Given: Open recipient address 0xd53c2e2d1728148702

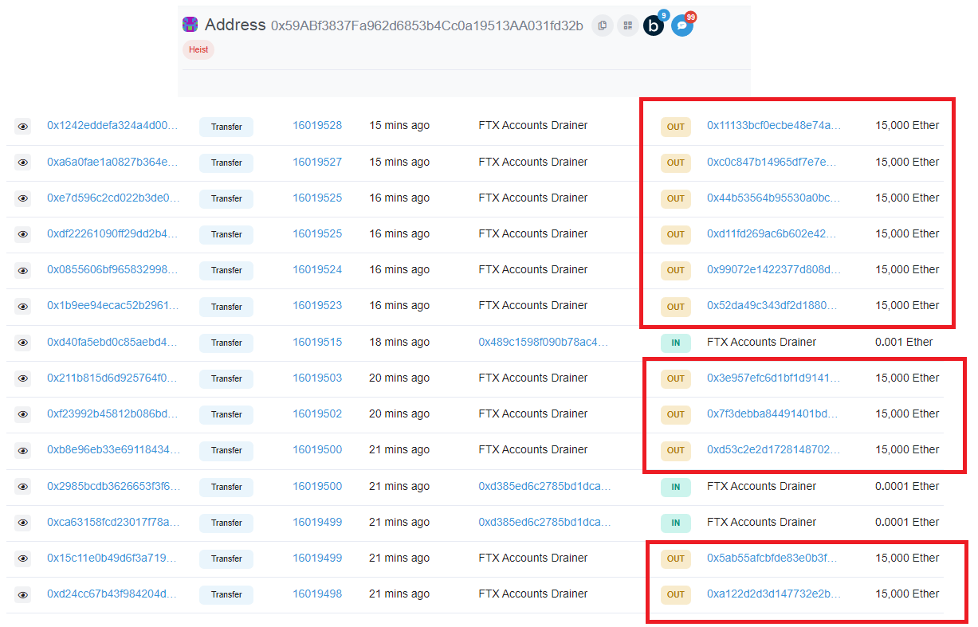Looking at the screenshot, I should point(774,449).
